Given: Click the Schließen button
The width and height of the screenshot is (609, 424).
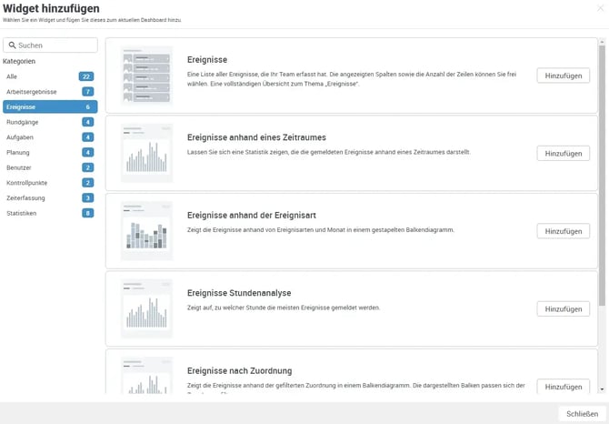Looking at the screenshot, I should [x=582, y=414].
